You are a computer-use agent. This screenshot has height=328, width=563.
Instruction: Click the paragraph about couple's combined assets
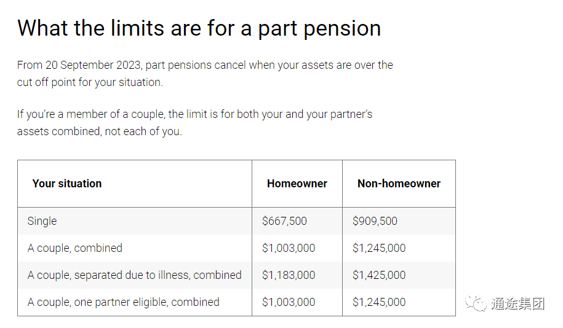point(194,123)
